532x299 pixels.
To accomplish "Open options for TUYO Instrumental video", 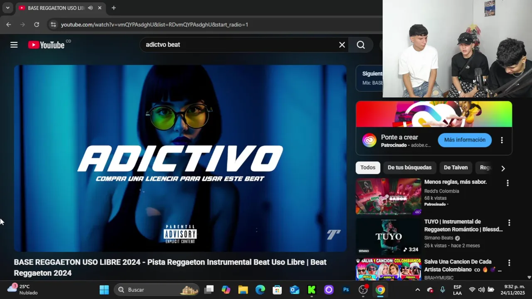I will click(509, 223).
